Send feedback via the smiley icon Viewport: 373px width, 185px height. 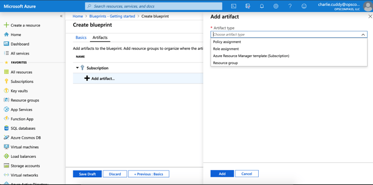(304, 6)
